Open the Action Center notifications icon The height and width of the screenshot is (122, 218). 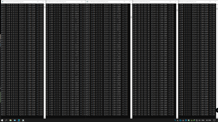pyautogui.click(x=214, y=120)
